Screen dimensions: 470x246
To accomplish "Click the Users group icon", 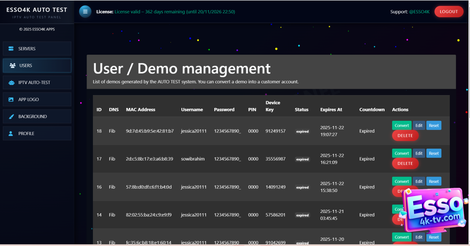I will click(12, 66).
